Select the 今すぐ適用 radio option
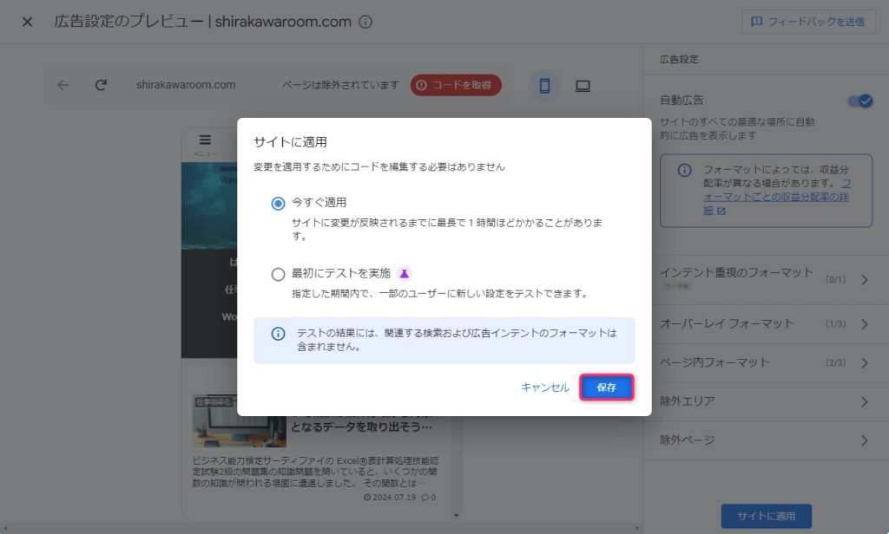This screenshot has width=889, height=534. pyautogui.click(x=278, y=203)
